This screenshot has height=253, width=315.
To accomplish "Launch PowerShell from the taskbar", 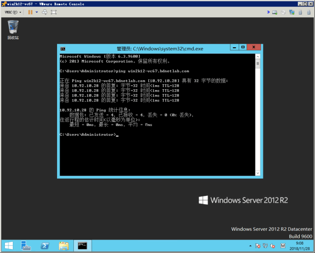I will pos(45,246).
